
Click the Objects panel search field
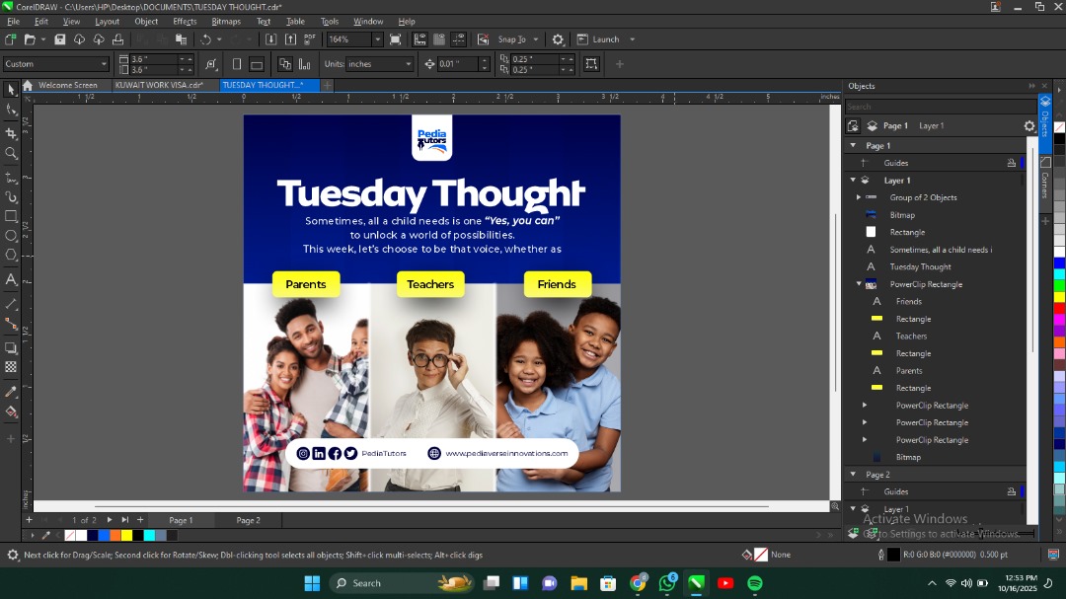[941, 107]
